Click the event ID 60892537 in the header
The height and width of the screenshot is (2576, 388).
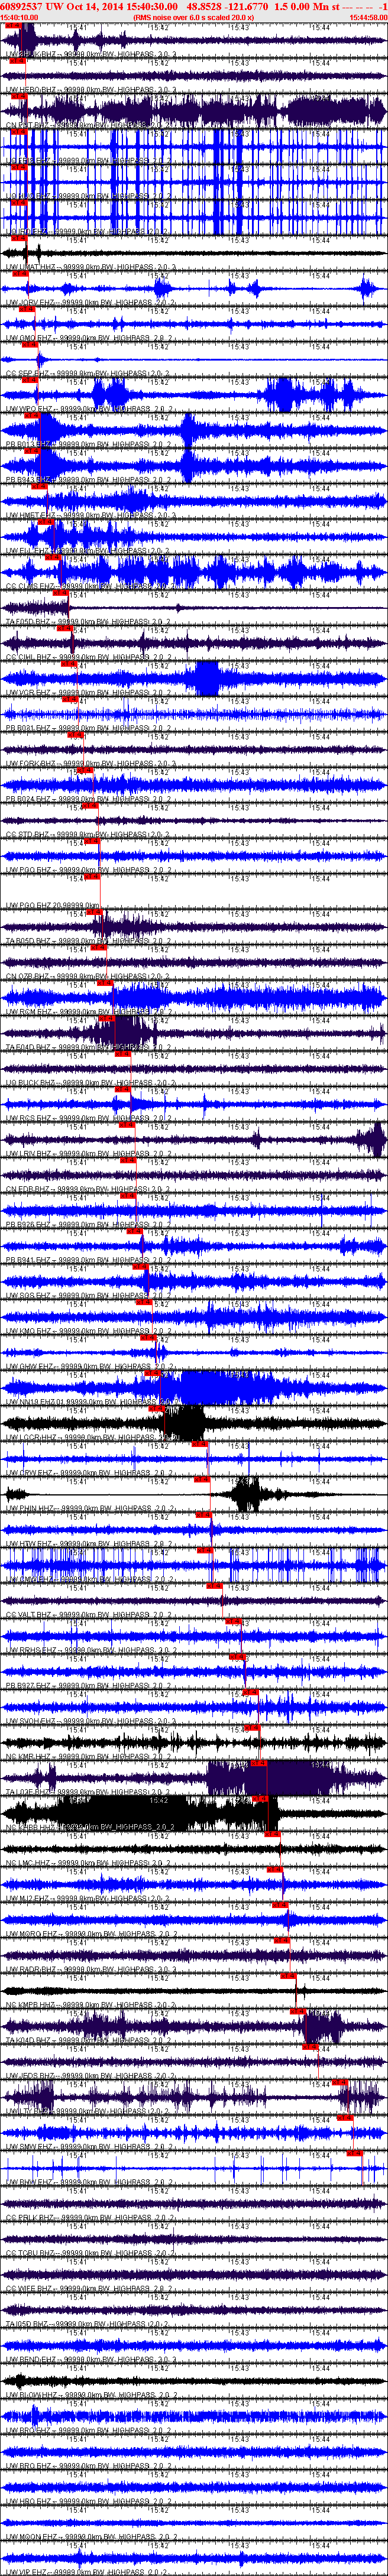(20, 6)
